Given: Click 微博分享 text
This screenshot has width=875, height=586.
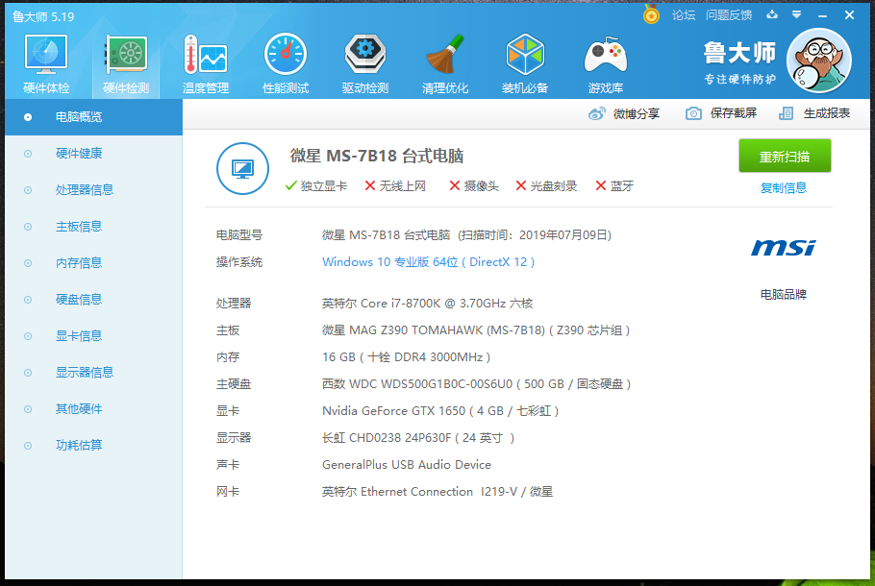Looking at the screenshot, I should (x=637, y=113).
